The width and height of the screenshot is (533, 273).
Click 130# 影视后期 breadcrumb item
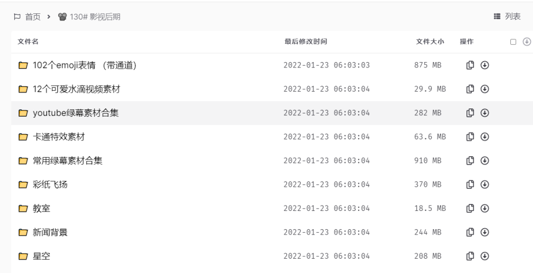95,17
